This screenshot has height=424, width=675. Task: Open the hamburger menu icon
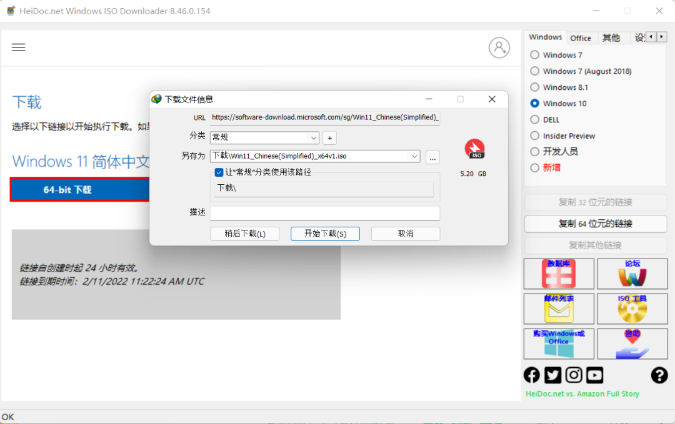point(18,47)
